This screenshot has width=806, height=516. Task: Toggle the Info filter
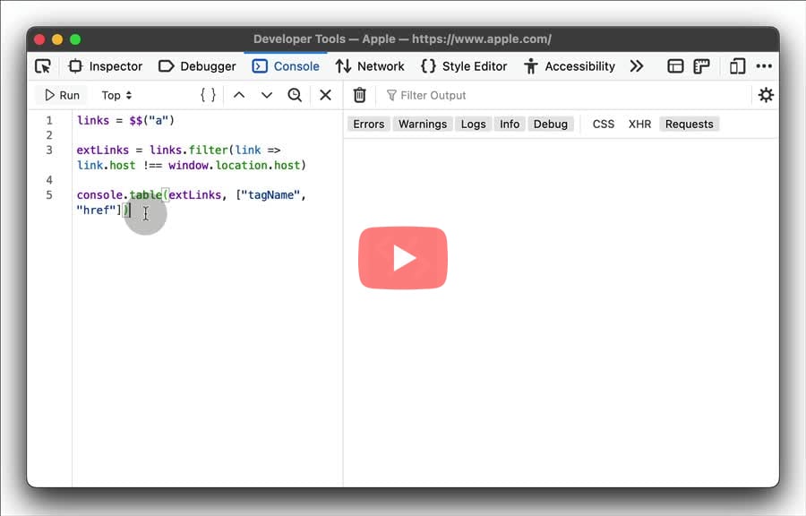click(x=510, y=124)
